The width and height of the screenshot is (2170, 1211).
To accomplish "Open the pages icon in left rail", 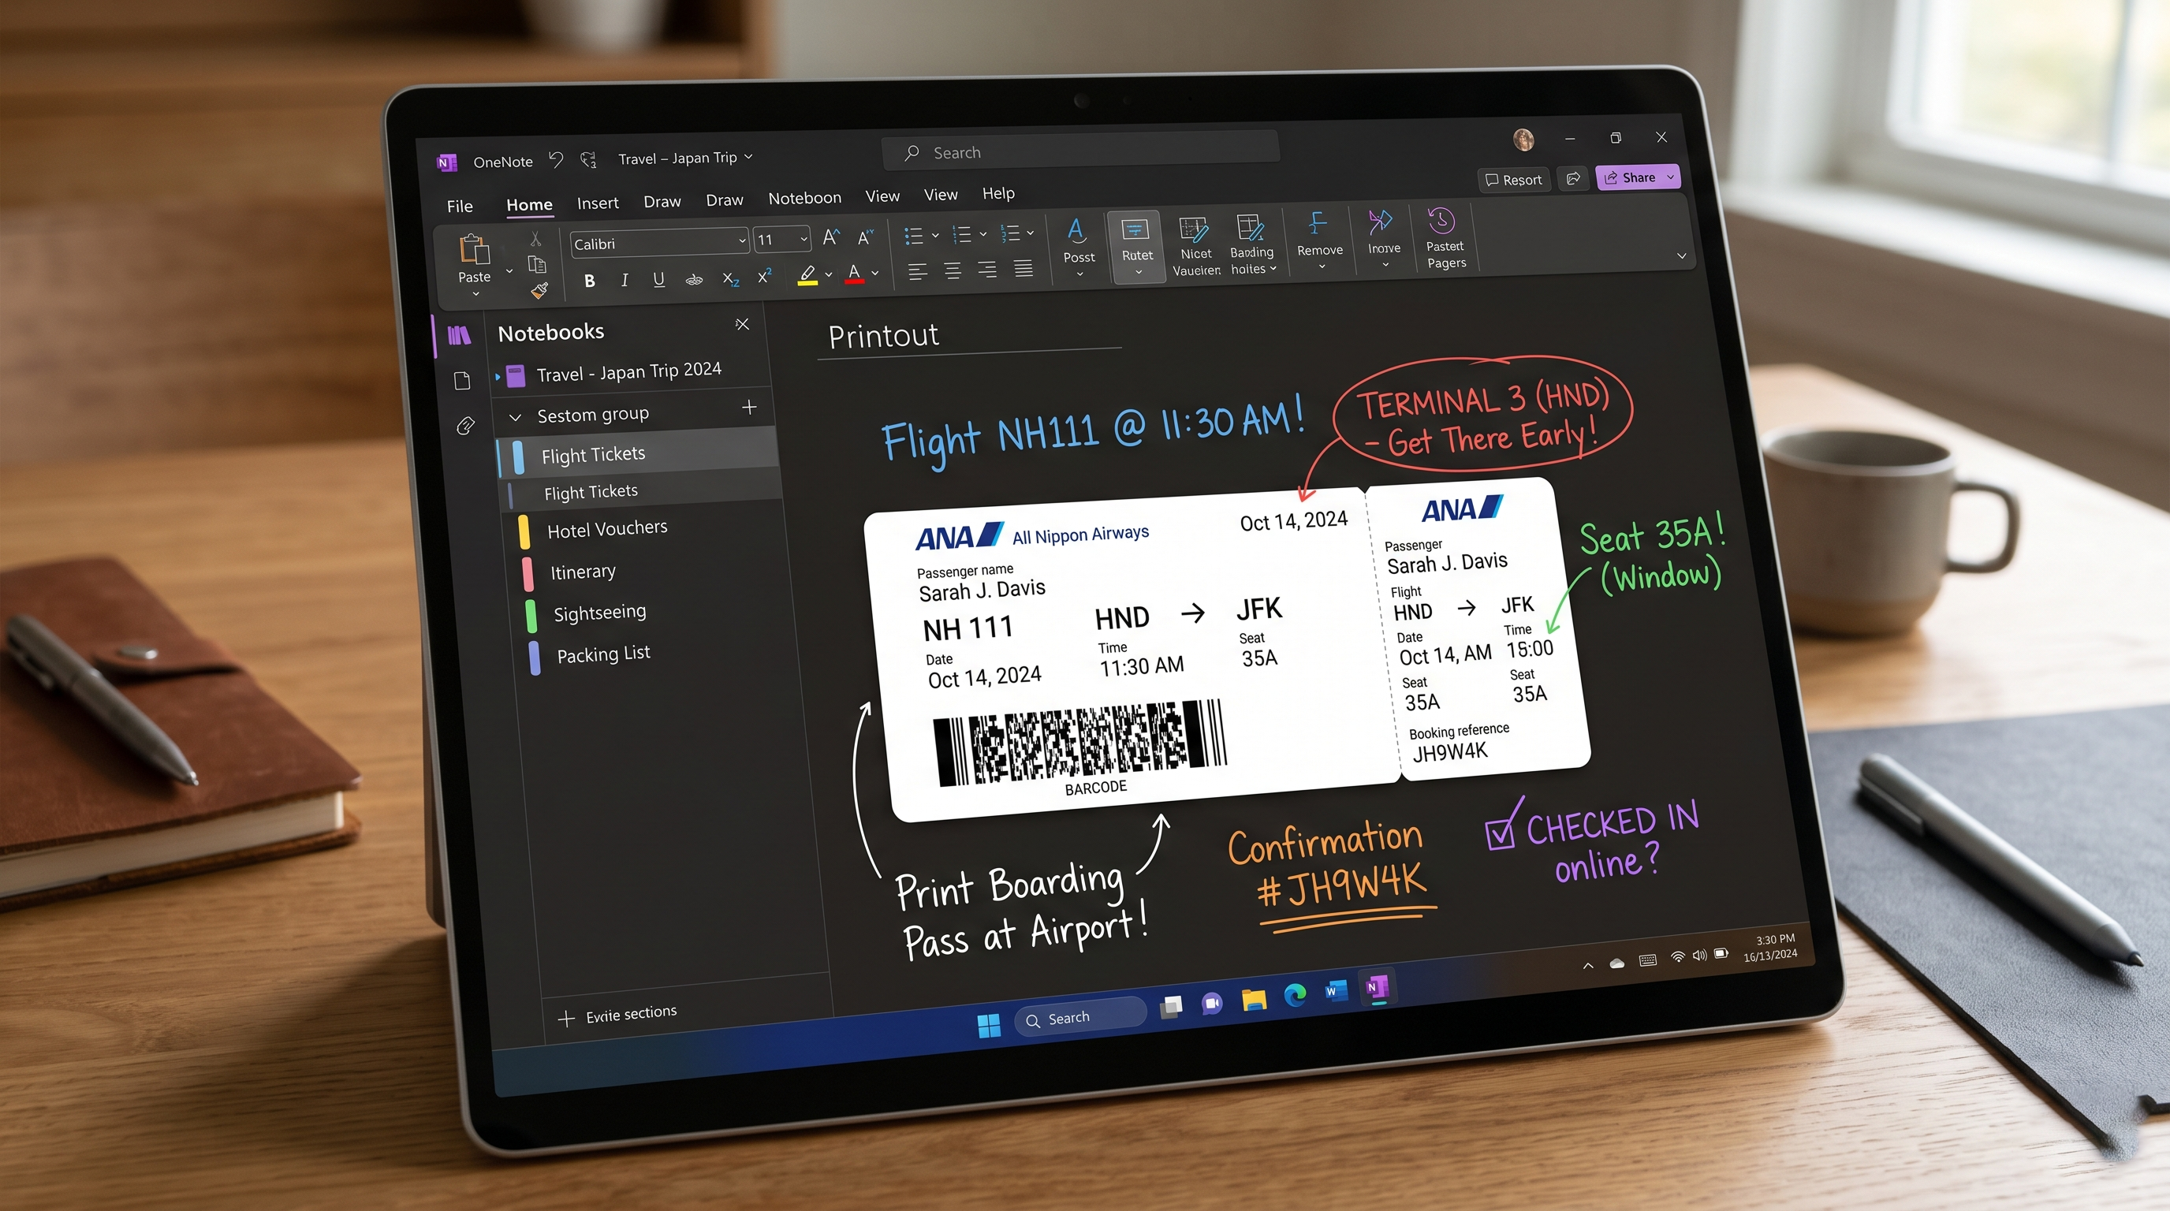I will pyautogui.click(x=461, y=381).
